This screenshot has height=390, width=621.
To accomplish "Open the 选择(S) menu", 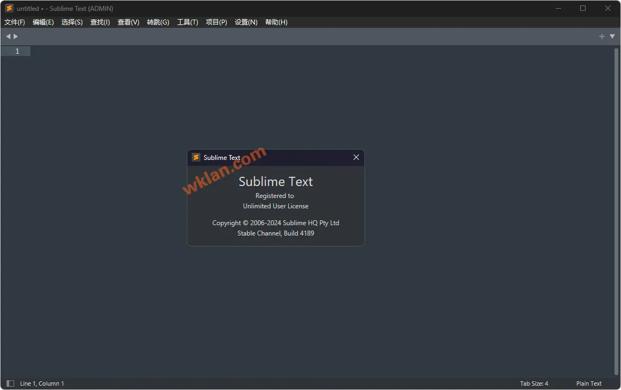I will point(72,22).
